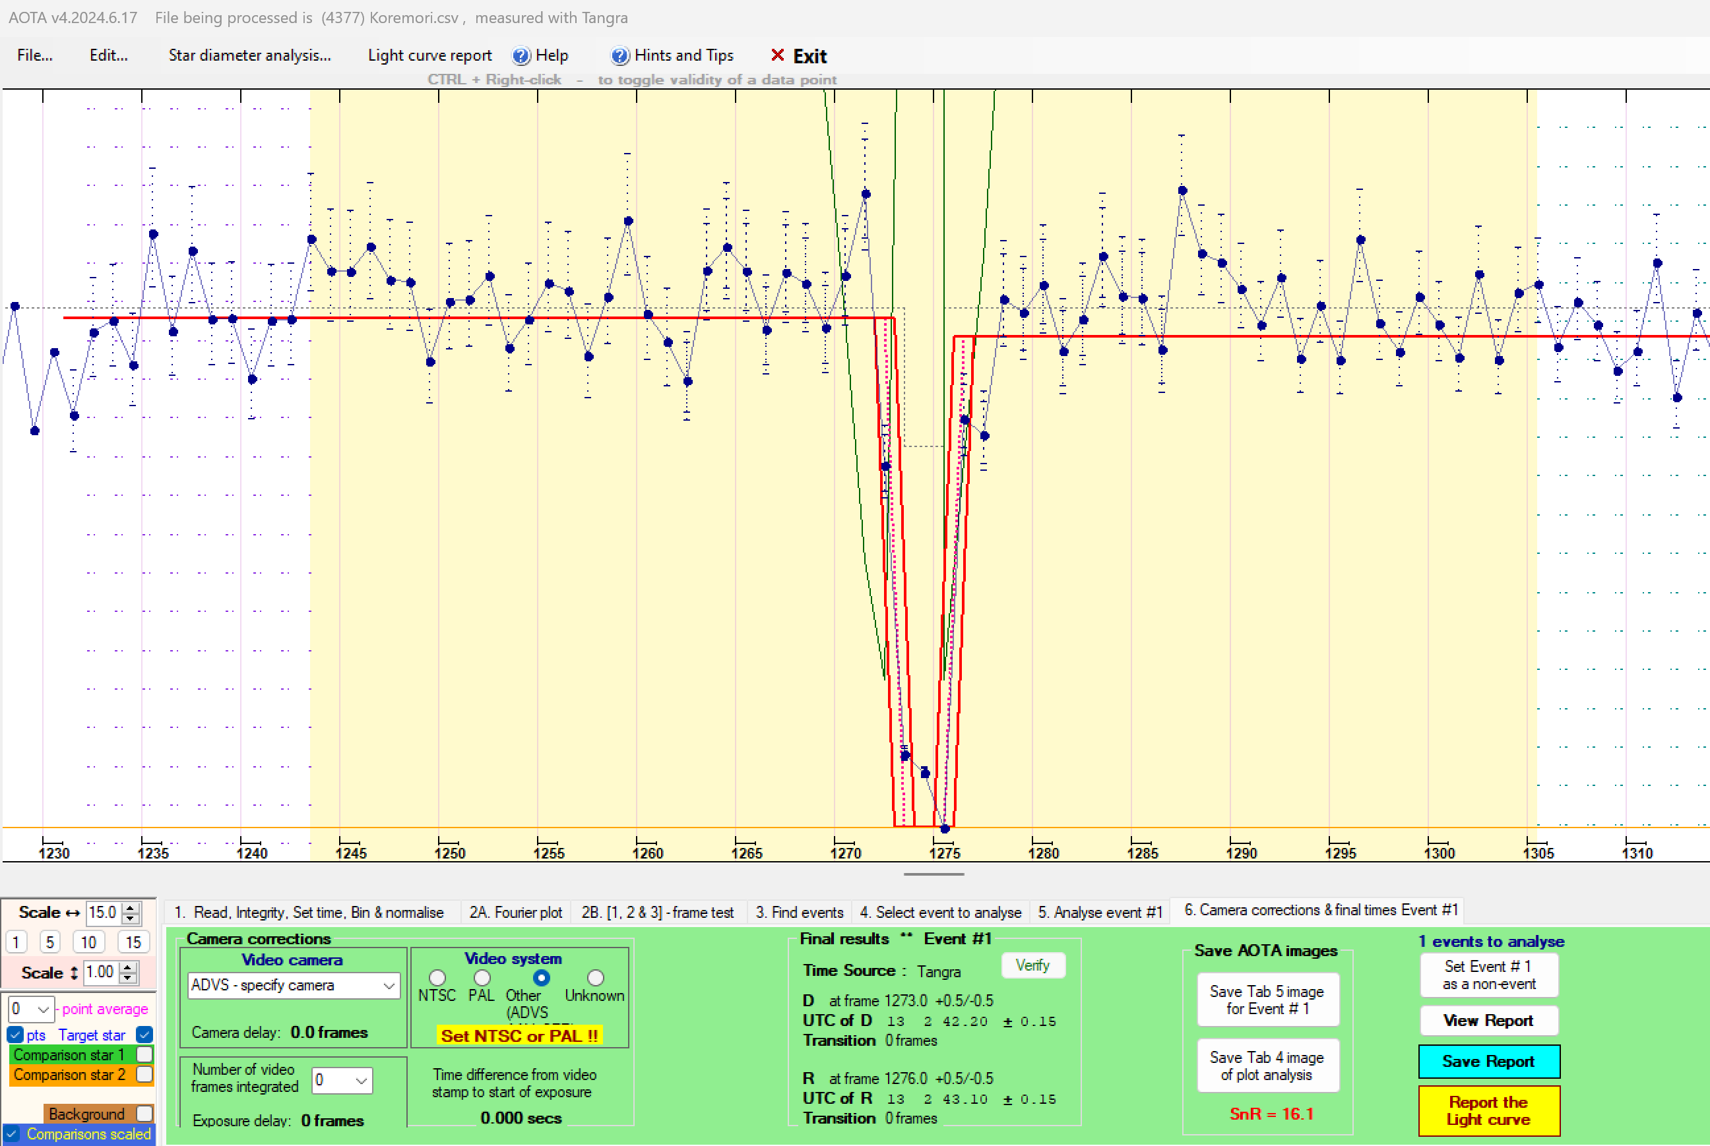Select the NTSC video system radio button
The height and width of the screenshot is (1146, 1710).
click(437, 977)
